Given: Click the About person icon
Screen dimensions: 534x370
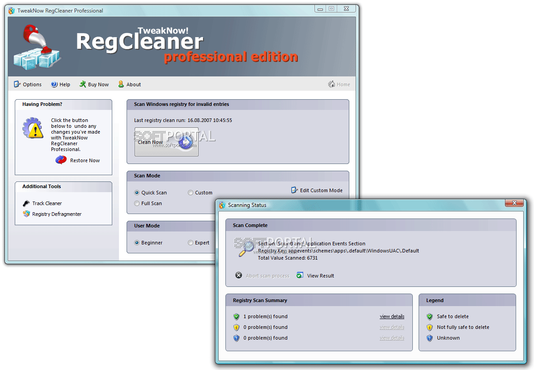Looking at the screenshot, I should coord(121,84).
